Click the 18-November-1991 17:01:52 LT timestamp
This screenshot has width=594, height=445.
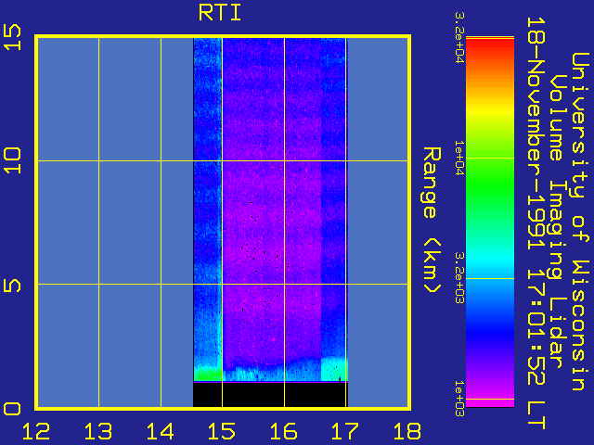click(x=536, y=223)
